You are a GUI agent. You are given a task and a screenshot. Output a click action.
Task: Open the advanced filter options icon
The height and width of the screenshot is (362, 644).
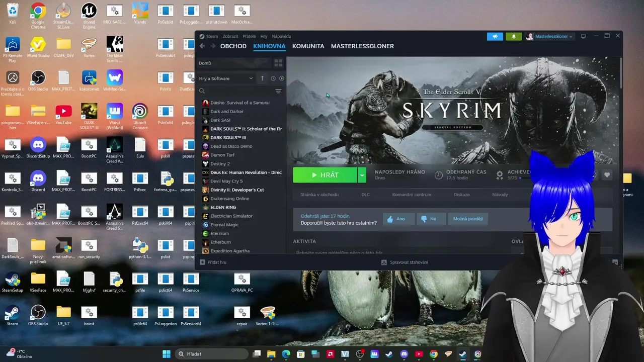pyautogui.click(x=278, y=91)
